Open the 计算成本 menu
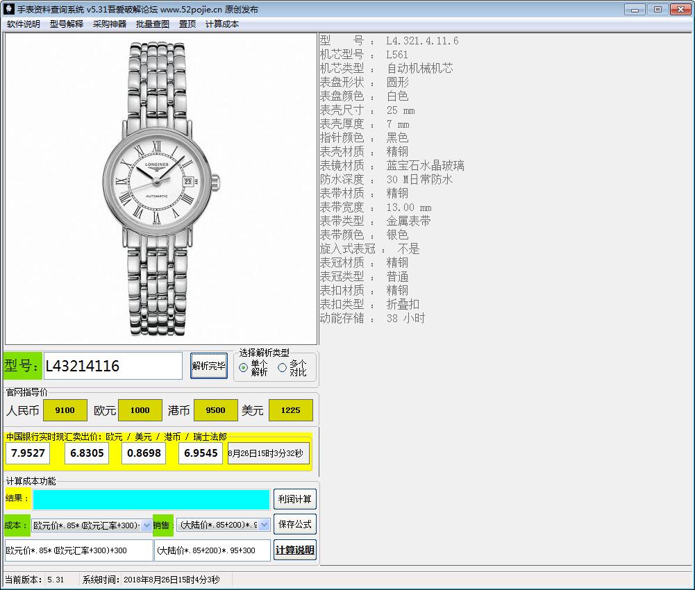Screen dimensions: 695x590 pyautogui.click(x=221, y=24)
